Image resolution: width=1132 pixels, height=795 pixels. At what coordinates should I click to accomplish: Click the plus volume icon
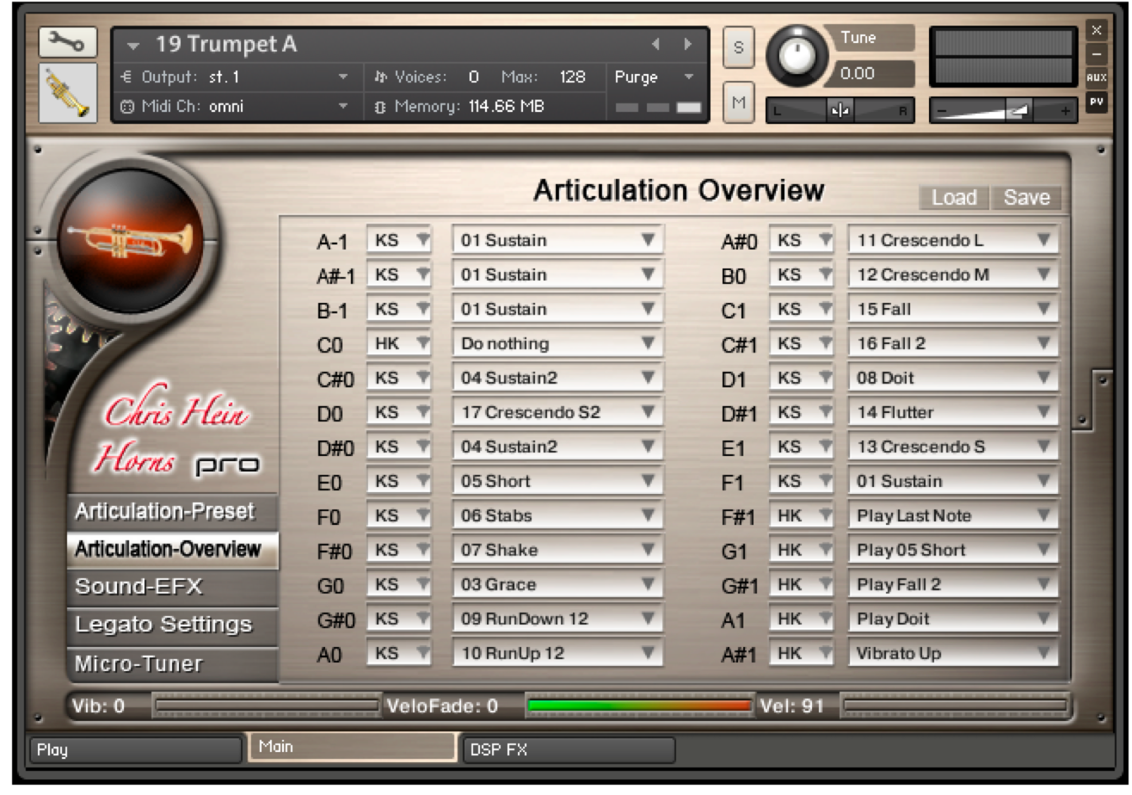1065,111
